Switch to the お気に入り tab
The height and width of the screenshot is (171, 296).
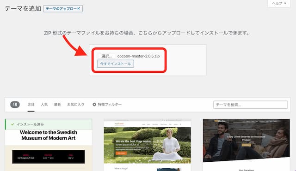coord(76,105)
